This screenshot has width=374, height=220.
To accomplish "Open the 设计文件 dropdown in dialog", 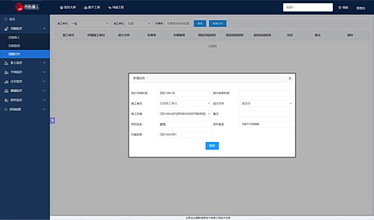I will [x=266, y=103].
